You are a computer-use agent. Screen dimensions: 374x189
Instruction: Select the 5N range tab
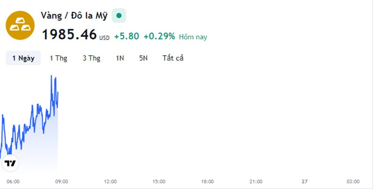coord(144,58)
